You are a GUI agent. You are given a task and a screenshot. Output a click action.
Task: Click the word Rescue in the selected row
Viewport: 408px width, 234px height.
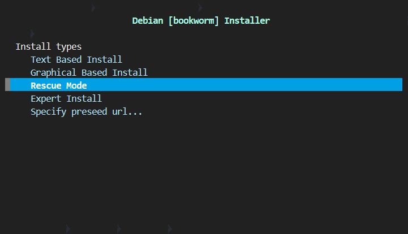(x=46, y=85)
